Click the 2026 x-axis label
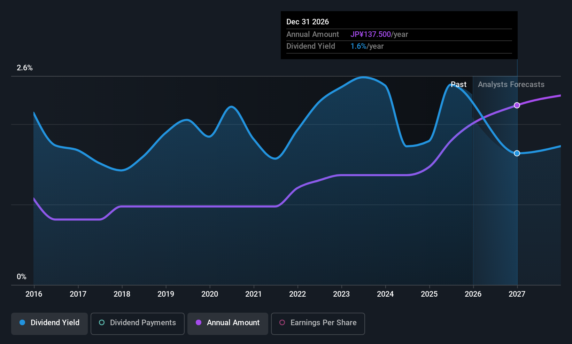The width and height of the screenshot is (572, 344). coord(473,294)
